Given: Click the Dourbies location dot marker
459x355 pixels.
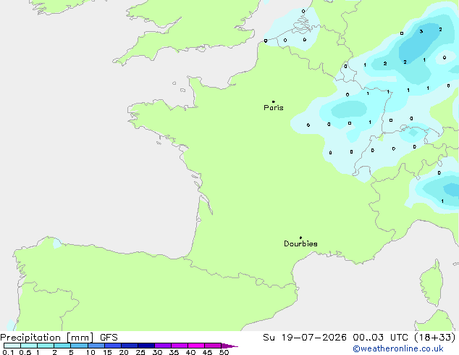Looking at the screenshot, I should pos(300,238).
